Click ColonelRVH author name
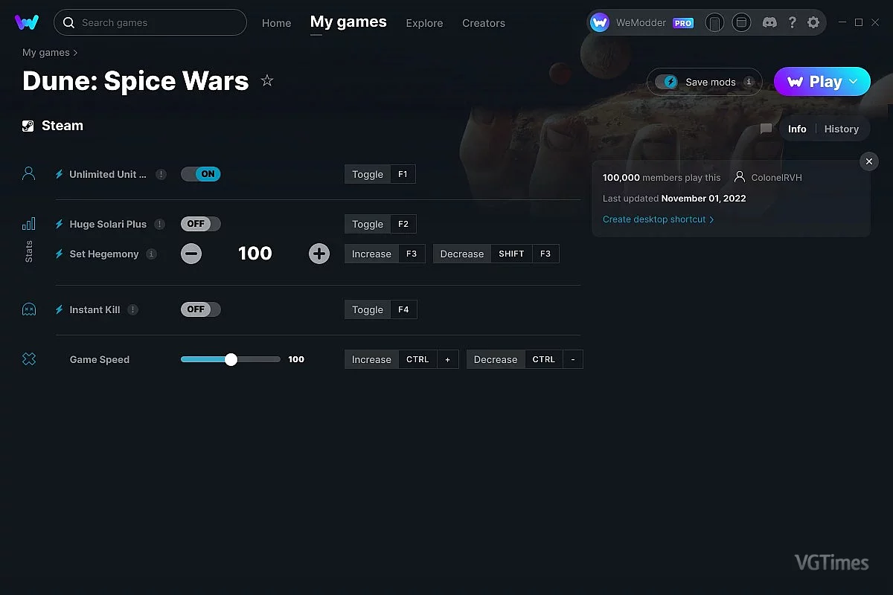This screenshot has height=595, width=893. [776, 178]
